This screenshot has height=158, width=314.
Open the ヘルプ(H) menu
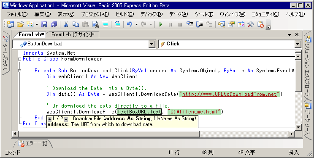pyautogui.click(x=295, y=14)
